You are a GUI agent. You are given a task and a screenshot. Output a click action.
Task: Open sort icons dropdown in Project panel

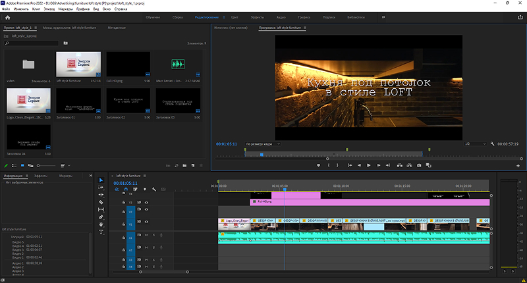click(x=65, y=165)
